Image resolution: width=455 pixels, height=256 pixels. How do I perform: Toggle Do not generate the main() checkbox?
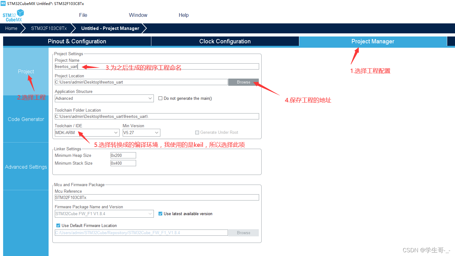point(160,98)
